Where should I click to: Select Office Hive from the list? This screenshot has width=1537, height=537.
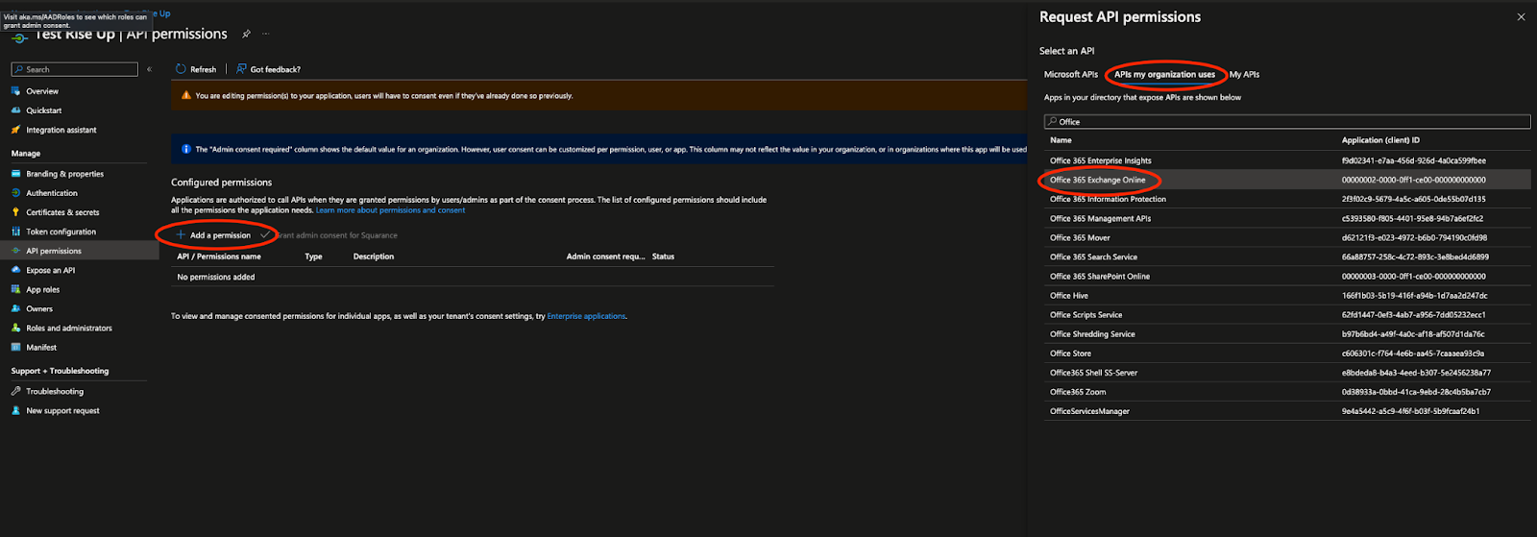[x=1287, y=295]
